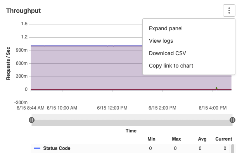Sort legend by Max column
This screenshot has height=153, width=242.
point(176,139)
